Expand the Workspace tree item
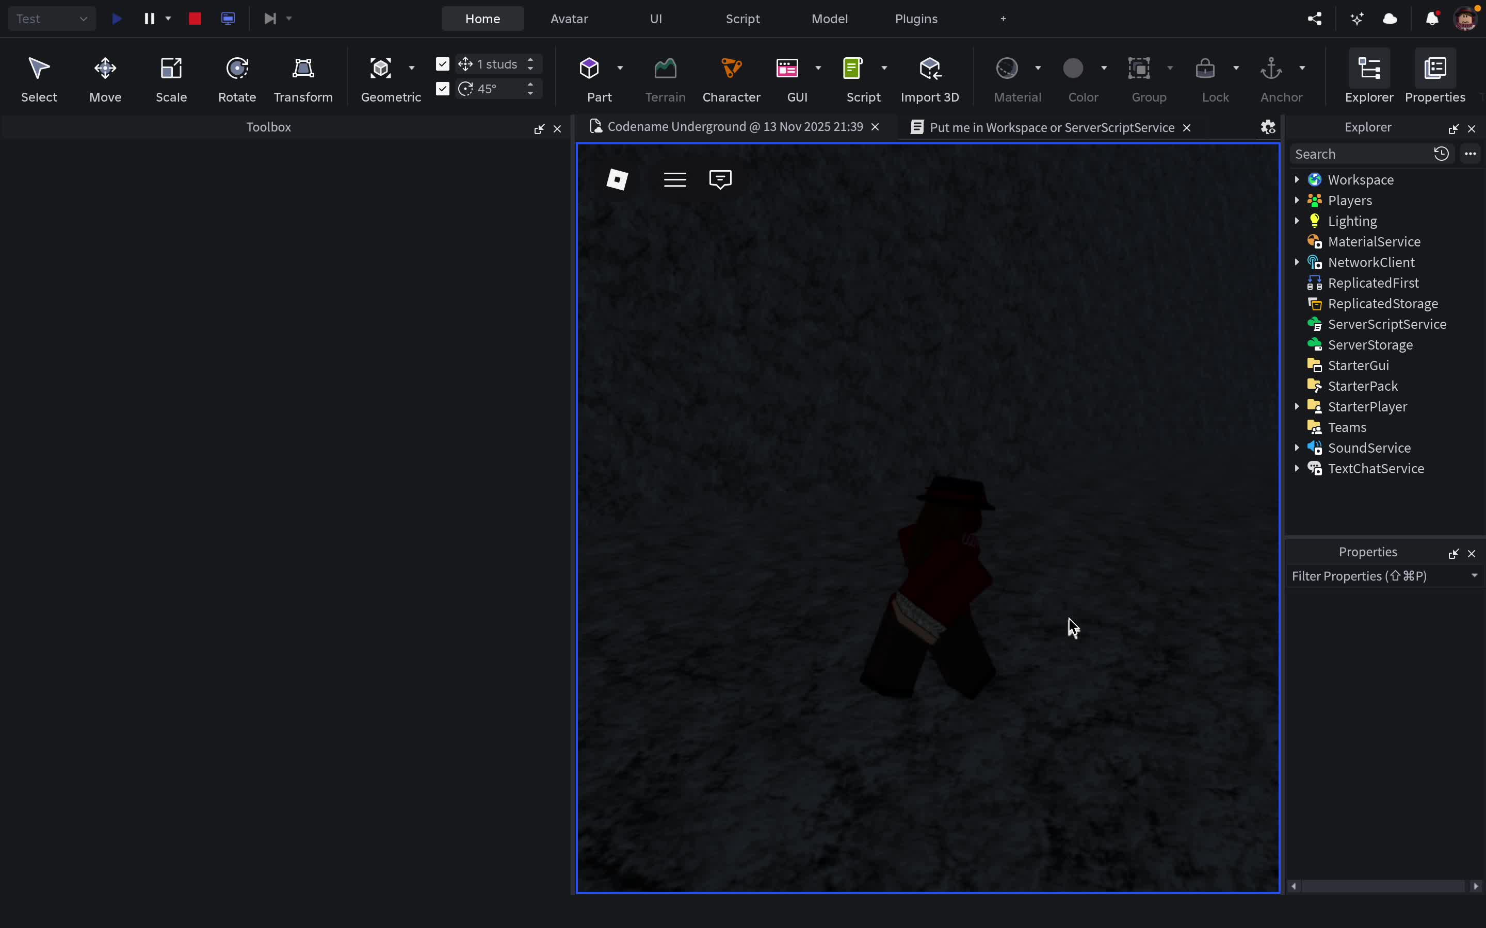The width and height of the screenshot is (1486, 928). point(1296,179)
